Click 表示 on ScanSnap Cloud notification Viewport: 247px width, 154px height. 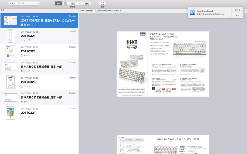click(x=237, y=15)
